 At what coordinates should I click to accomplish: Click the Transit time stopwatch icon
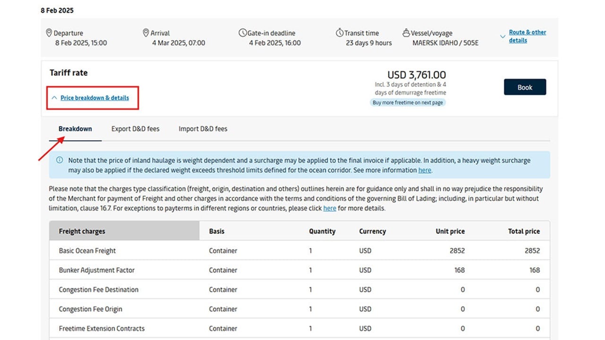click(339, 33)
